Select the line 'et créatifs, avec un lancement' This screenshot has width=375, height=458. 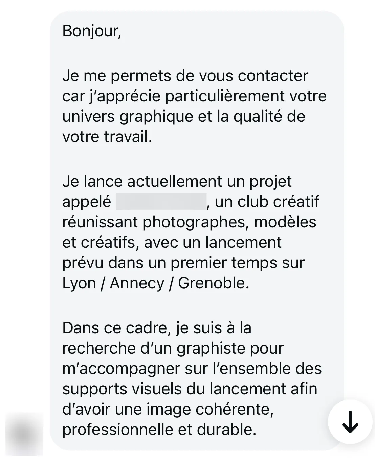click(172, 242)
